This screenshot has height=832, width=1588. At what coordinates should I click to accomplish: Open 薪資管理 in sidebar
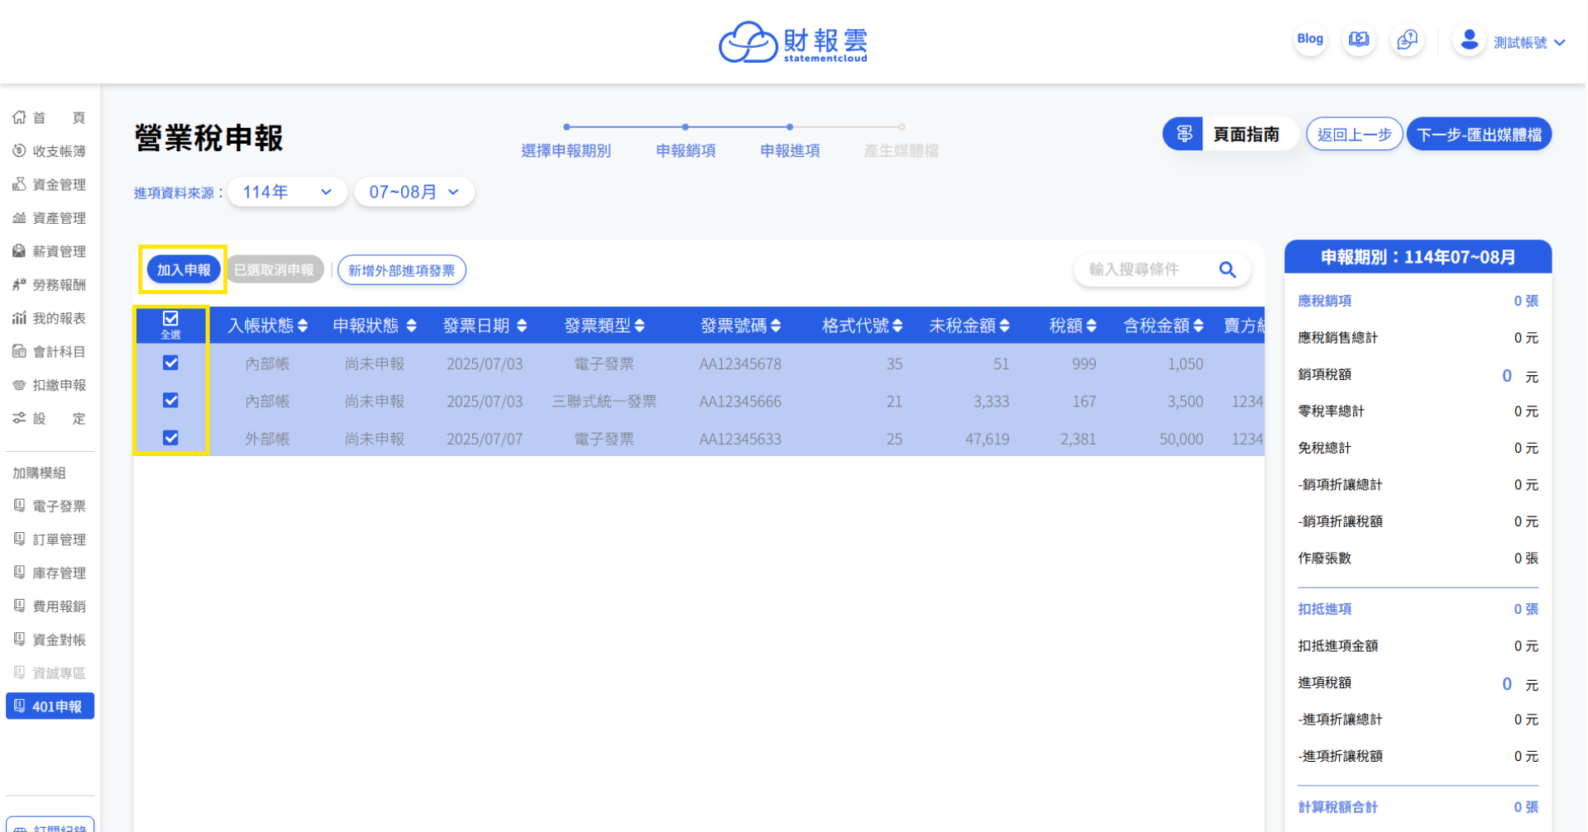[50, 251]
